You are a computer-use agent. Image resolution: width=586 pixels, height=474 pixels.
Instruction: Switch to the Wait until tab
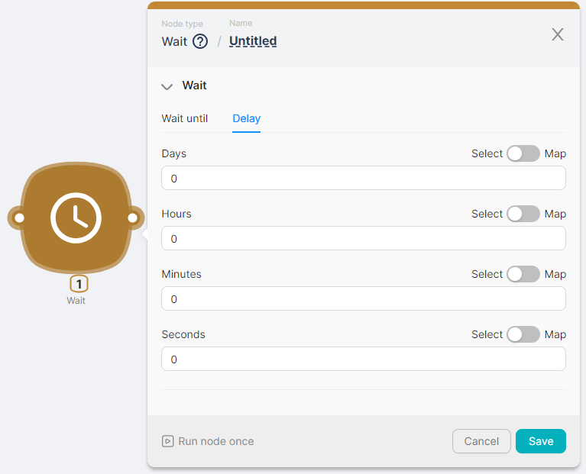coord(185,118)
